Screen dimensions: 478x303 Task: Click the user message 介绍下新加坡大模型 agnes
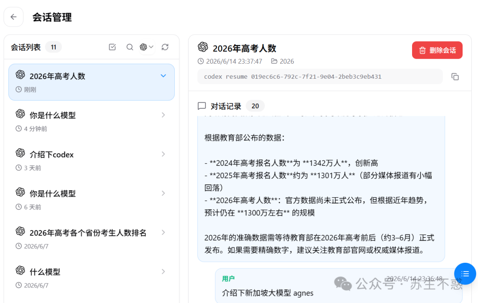click(268, 293)
